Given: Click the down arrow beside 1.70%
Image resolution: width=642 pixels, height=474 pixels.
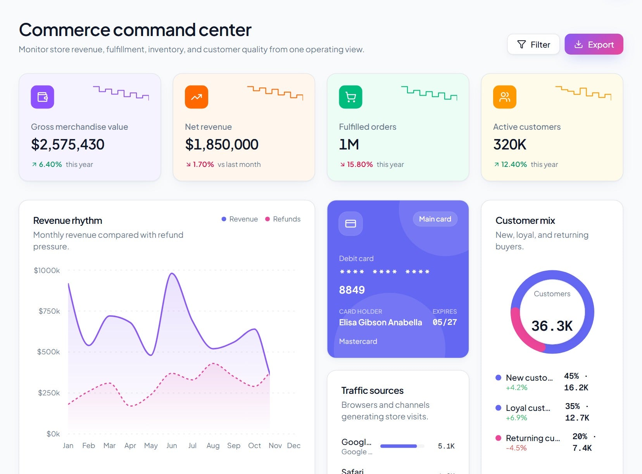Looking at the screenshot, I should (188, 165).
